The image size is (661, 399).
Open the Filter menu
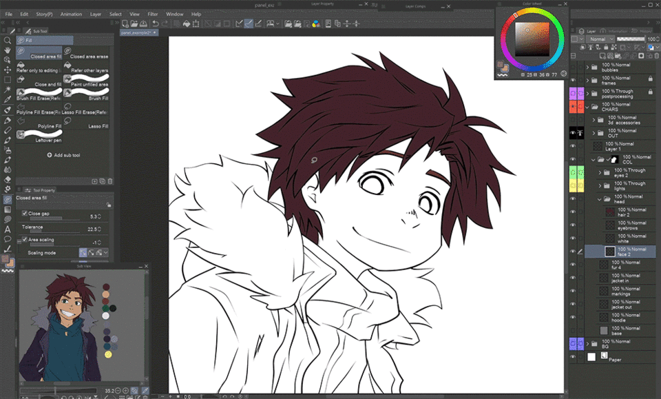pos(152,14)
